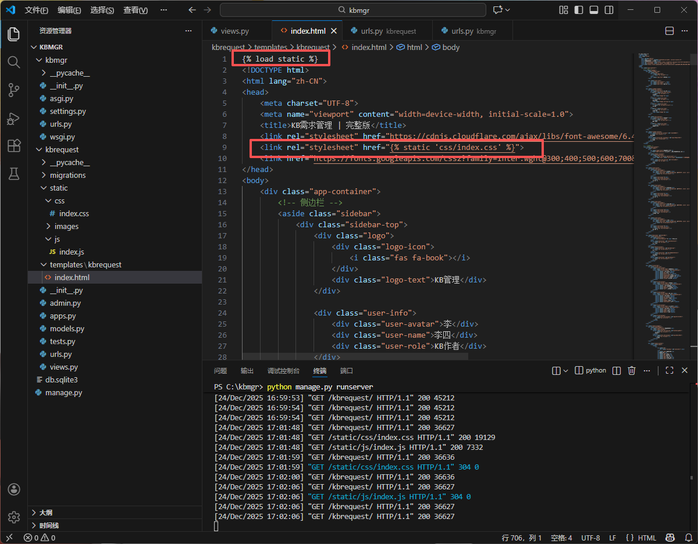Open Source Control view

[13, 90]
